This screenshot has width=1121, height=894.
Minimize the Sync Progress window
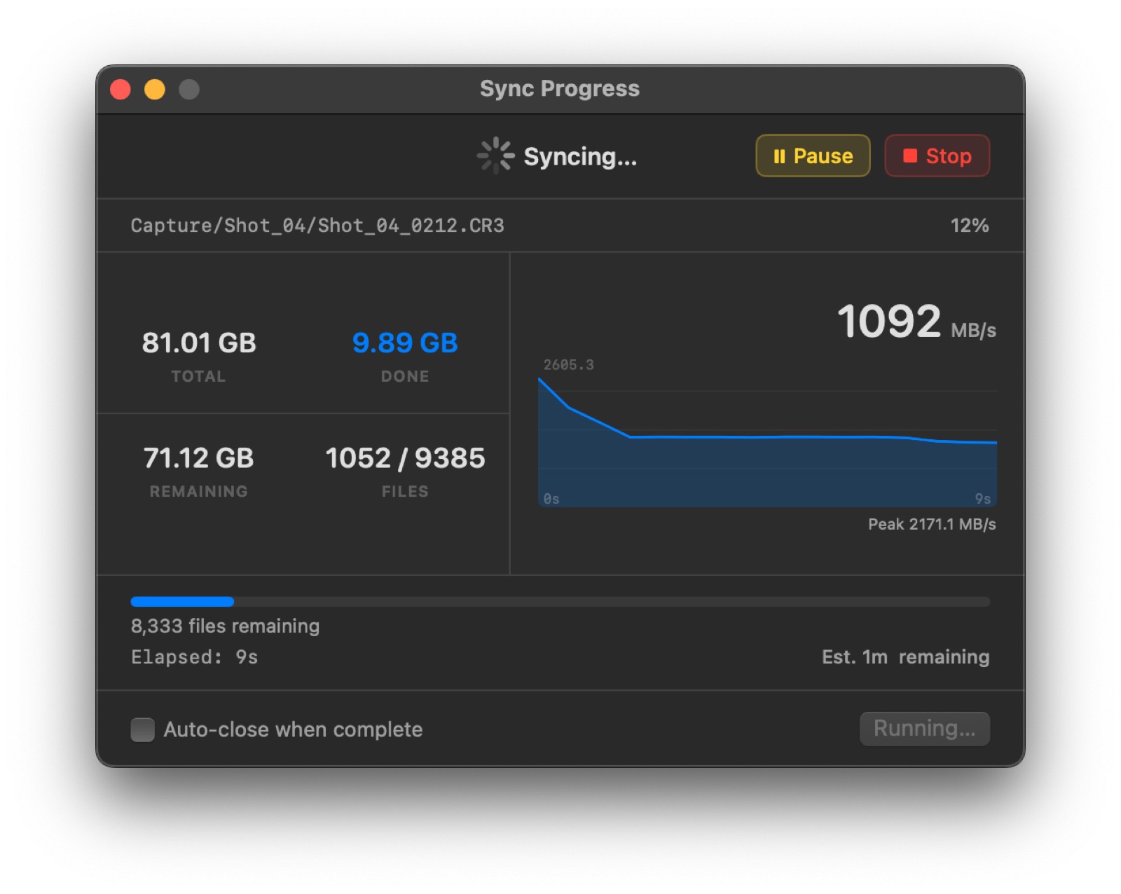pos(155,90)
